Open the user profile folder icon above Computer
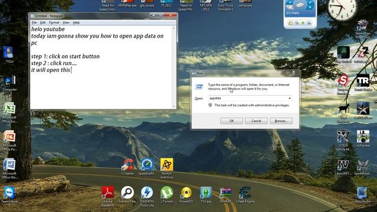Screen dimensions: 377x212 [x=9, y=55]
